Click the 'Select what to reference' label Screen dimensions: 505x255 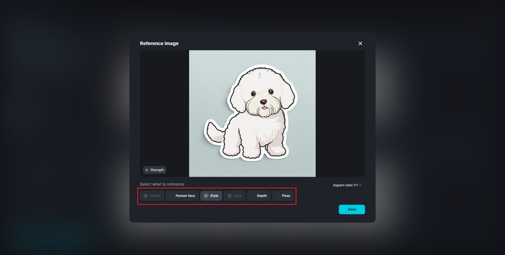click(x=162, y=184)
